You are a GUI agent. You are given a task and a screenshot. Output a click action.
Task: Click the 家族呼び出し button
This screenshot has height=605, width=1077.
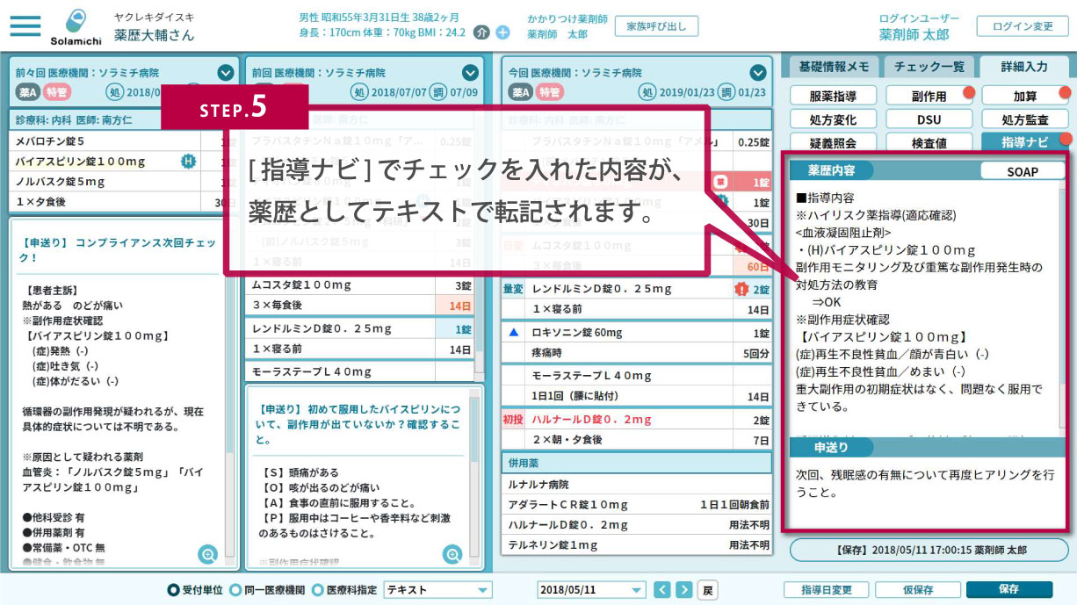point(656,25)
